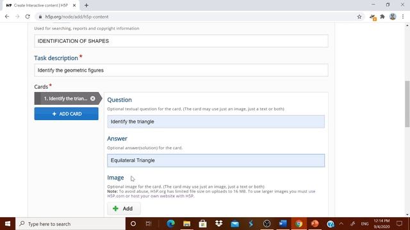Bookmark this page with star icon
Image resolution: width=410 pixels, height=230 pixels.
(359, 17)
